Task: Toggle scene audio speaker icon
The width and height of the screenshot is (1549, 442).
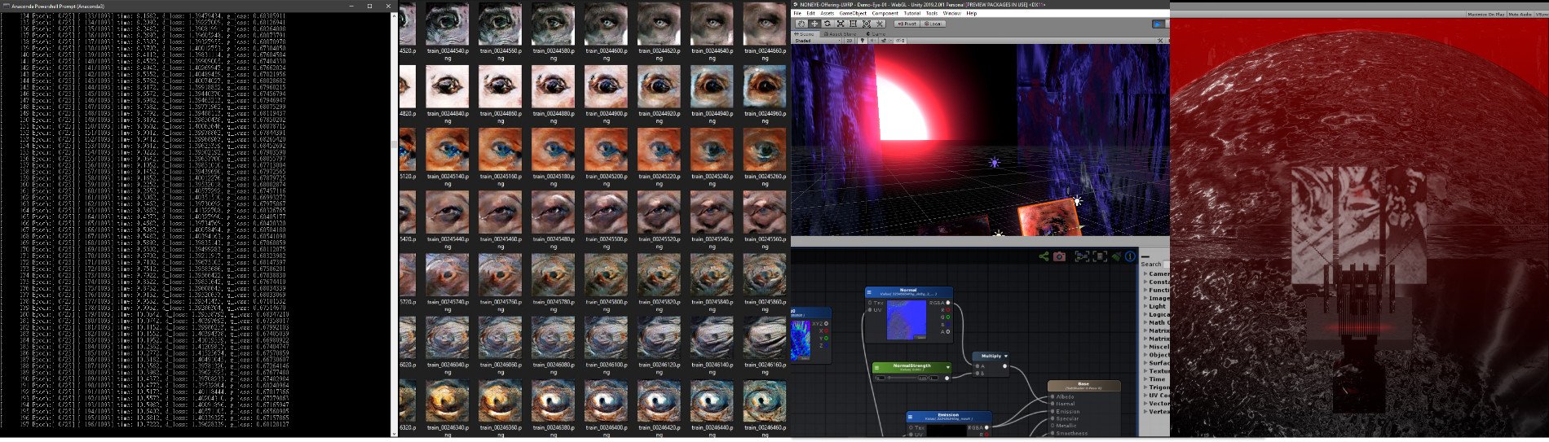Action: pos(873,41)
